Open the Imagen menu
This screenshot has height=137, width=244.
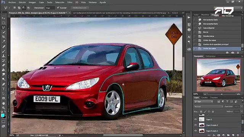click(32, 2)
